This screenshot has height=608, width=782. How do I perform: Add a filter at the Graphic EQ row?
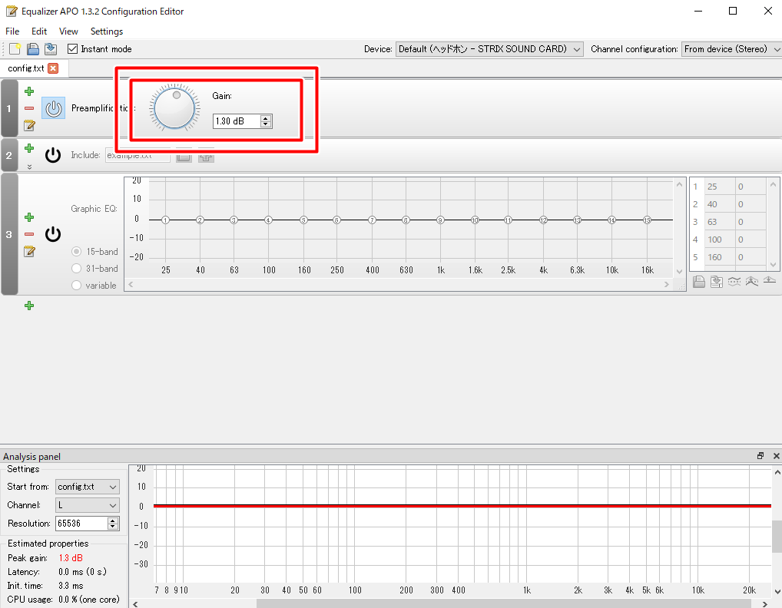pyautogui.click(x=29, y=217)
